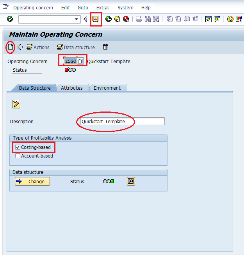Switch to the Data Structure tab
Viewport: 244px width, 255px height.
35,88
